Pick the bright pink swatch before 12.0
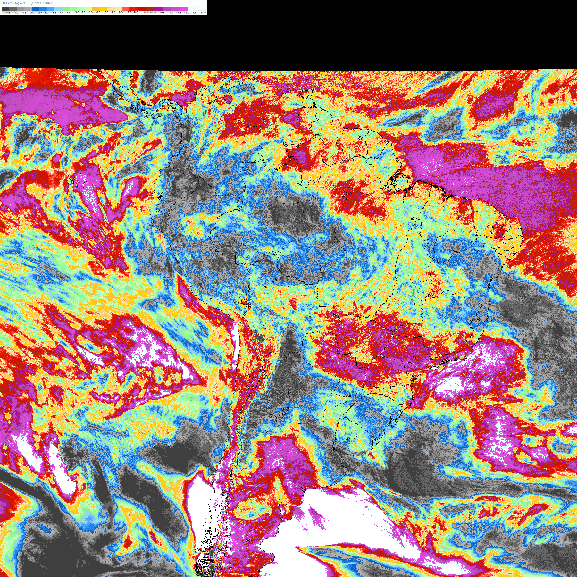This screenshot has width=577, height=577. pyautogui.click(x=184, y=9)
